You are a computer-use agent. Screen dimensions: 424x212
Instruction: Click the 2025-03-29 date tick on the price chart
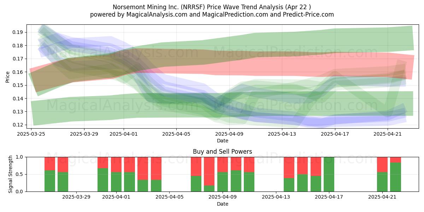84,134
